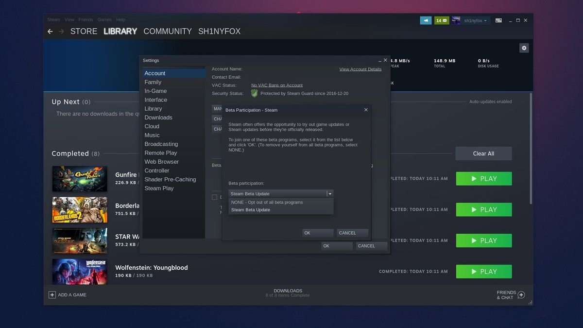Select Downloads in the Settings sidebar
Viewport: 583px width, 328px height.
tap(158, 117)
